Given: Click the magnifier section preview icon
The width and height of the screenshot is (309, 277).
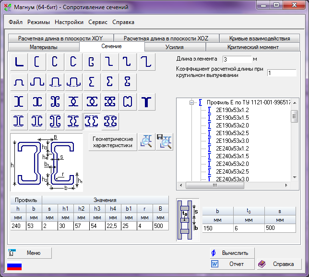Looking at the screenshot, I should click(x=146, y=141).
